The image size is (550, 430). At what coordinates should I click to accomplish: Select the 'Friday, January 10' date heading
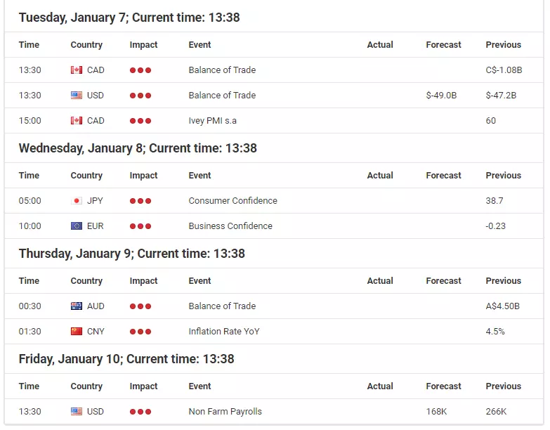(126, 359)
